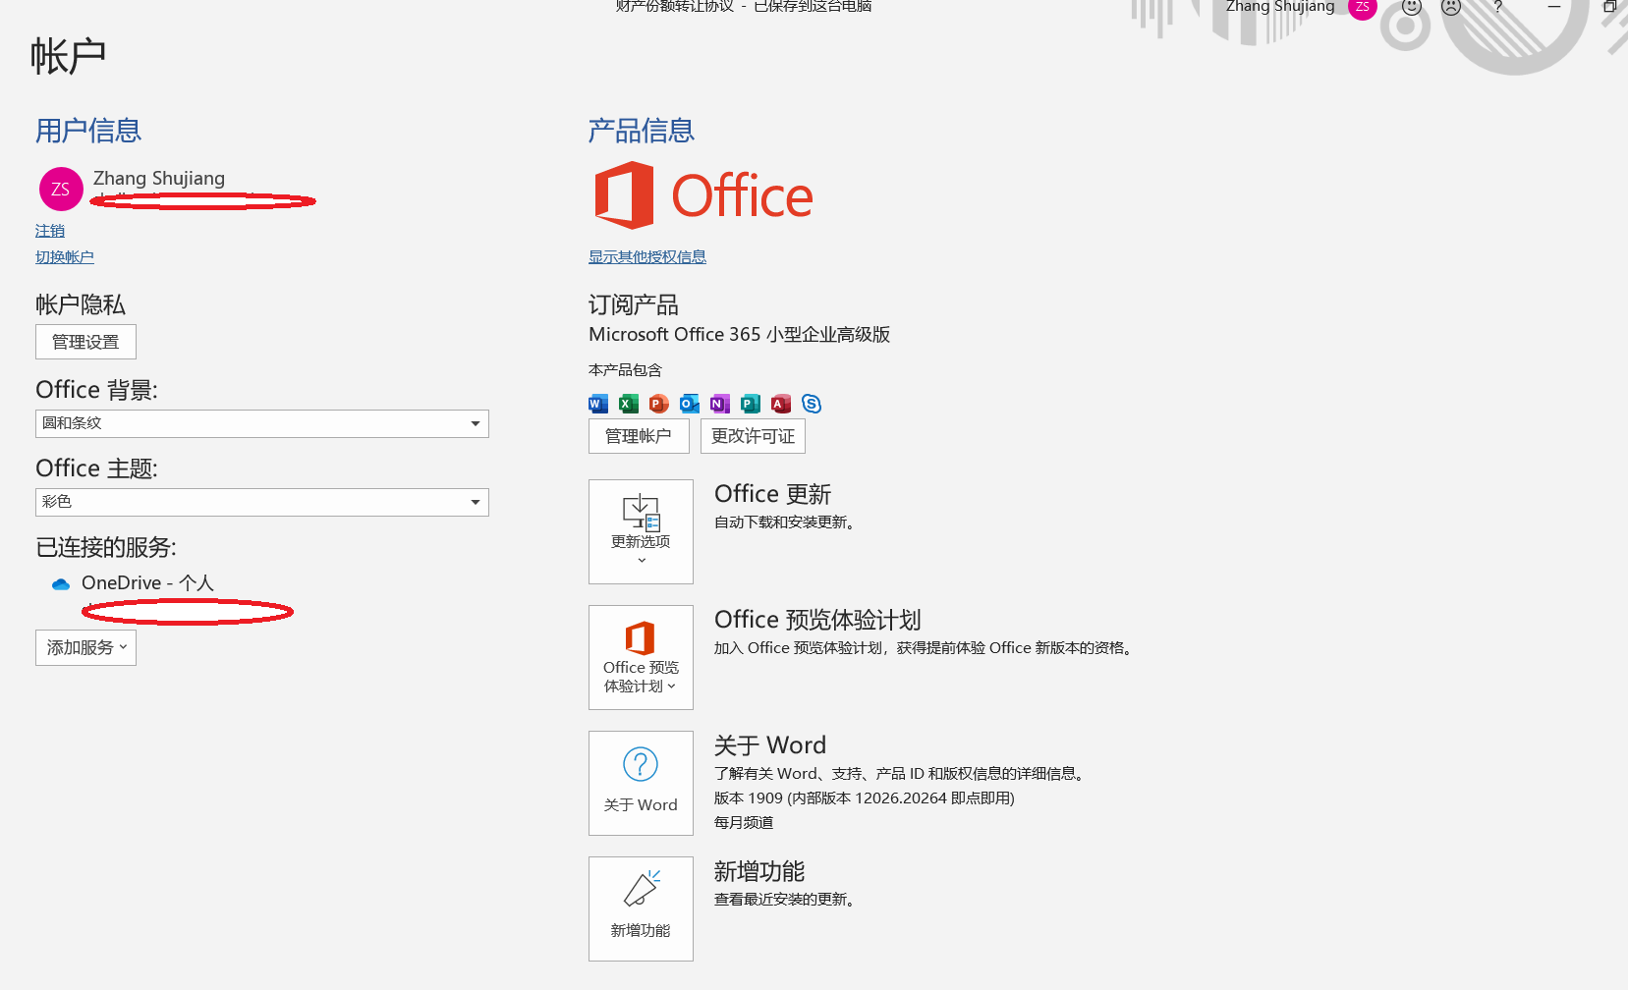The height and width of the screenshot is (990, 1628).
Task: Click the OneNote app icon in product list
Action: click(x=720, y=404)
